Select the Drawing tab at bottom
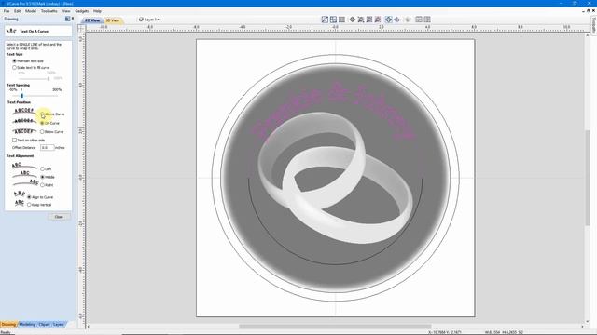This screenshot has width=597, height=335. tap(8, 325)
